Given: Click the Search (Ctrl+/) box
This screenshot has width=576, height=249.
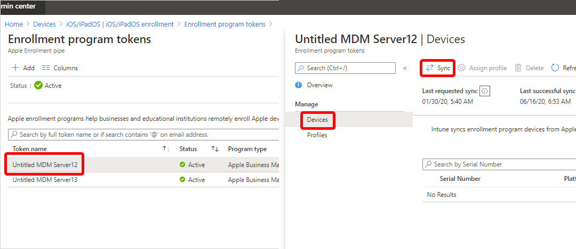Looking at the screenshot, I should click(345, 68).
